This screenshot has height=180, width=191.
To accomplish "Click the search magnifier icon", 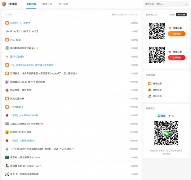I will point(186,4).
